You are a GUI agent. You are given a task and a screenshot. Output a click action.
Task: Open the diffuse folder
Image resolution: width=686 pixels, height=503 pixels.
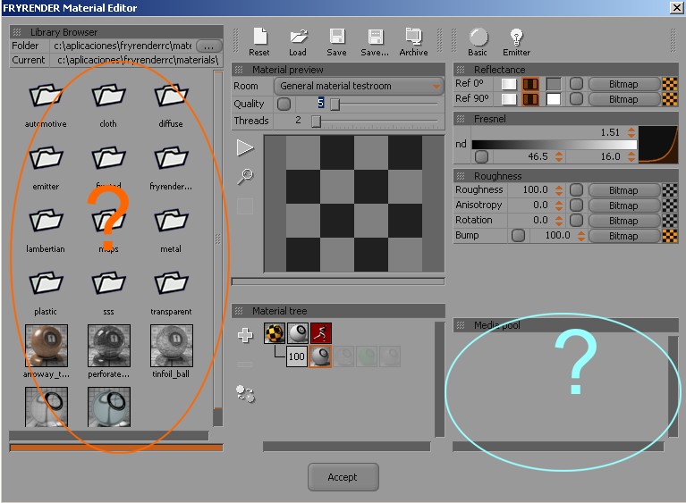pyautogui.click(x=171, y=96)
